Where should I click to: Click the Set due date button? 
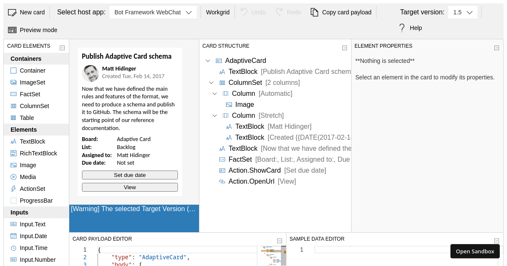[x=130, y=175]
